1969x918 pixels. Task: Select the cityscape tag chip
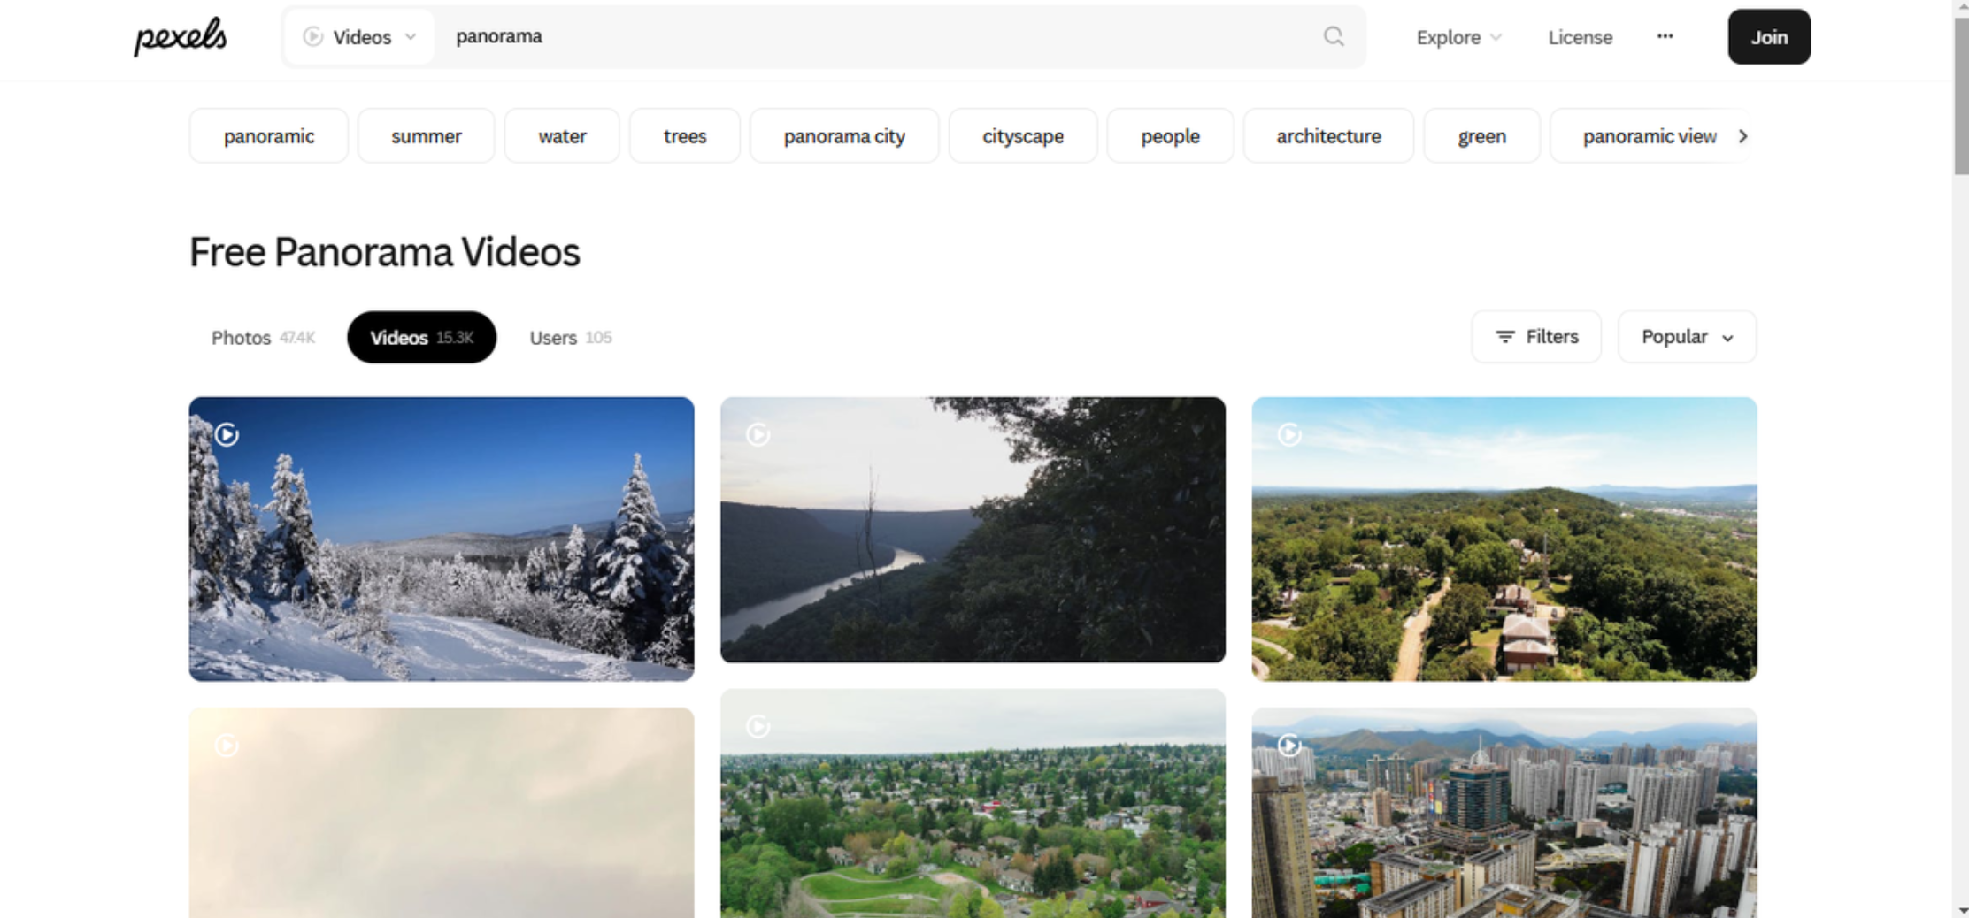click(1022, 136)
